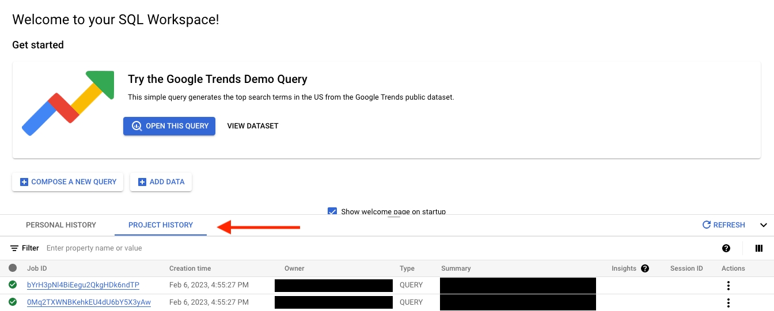The height and width of the screenshot is (311, 774).
Task: Click the Filter icon in history panel
Action: [x=14, y=248]
